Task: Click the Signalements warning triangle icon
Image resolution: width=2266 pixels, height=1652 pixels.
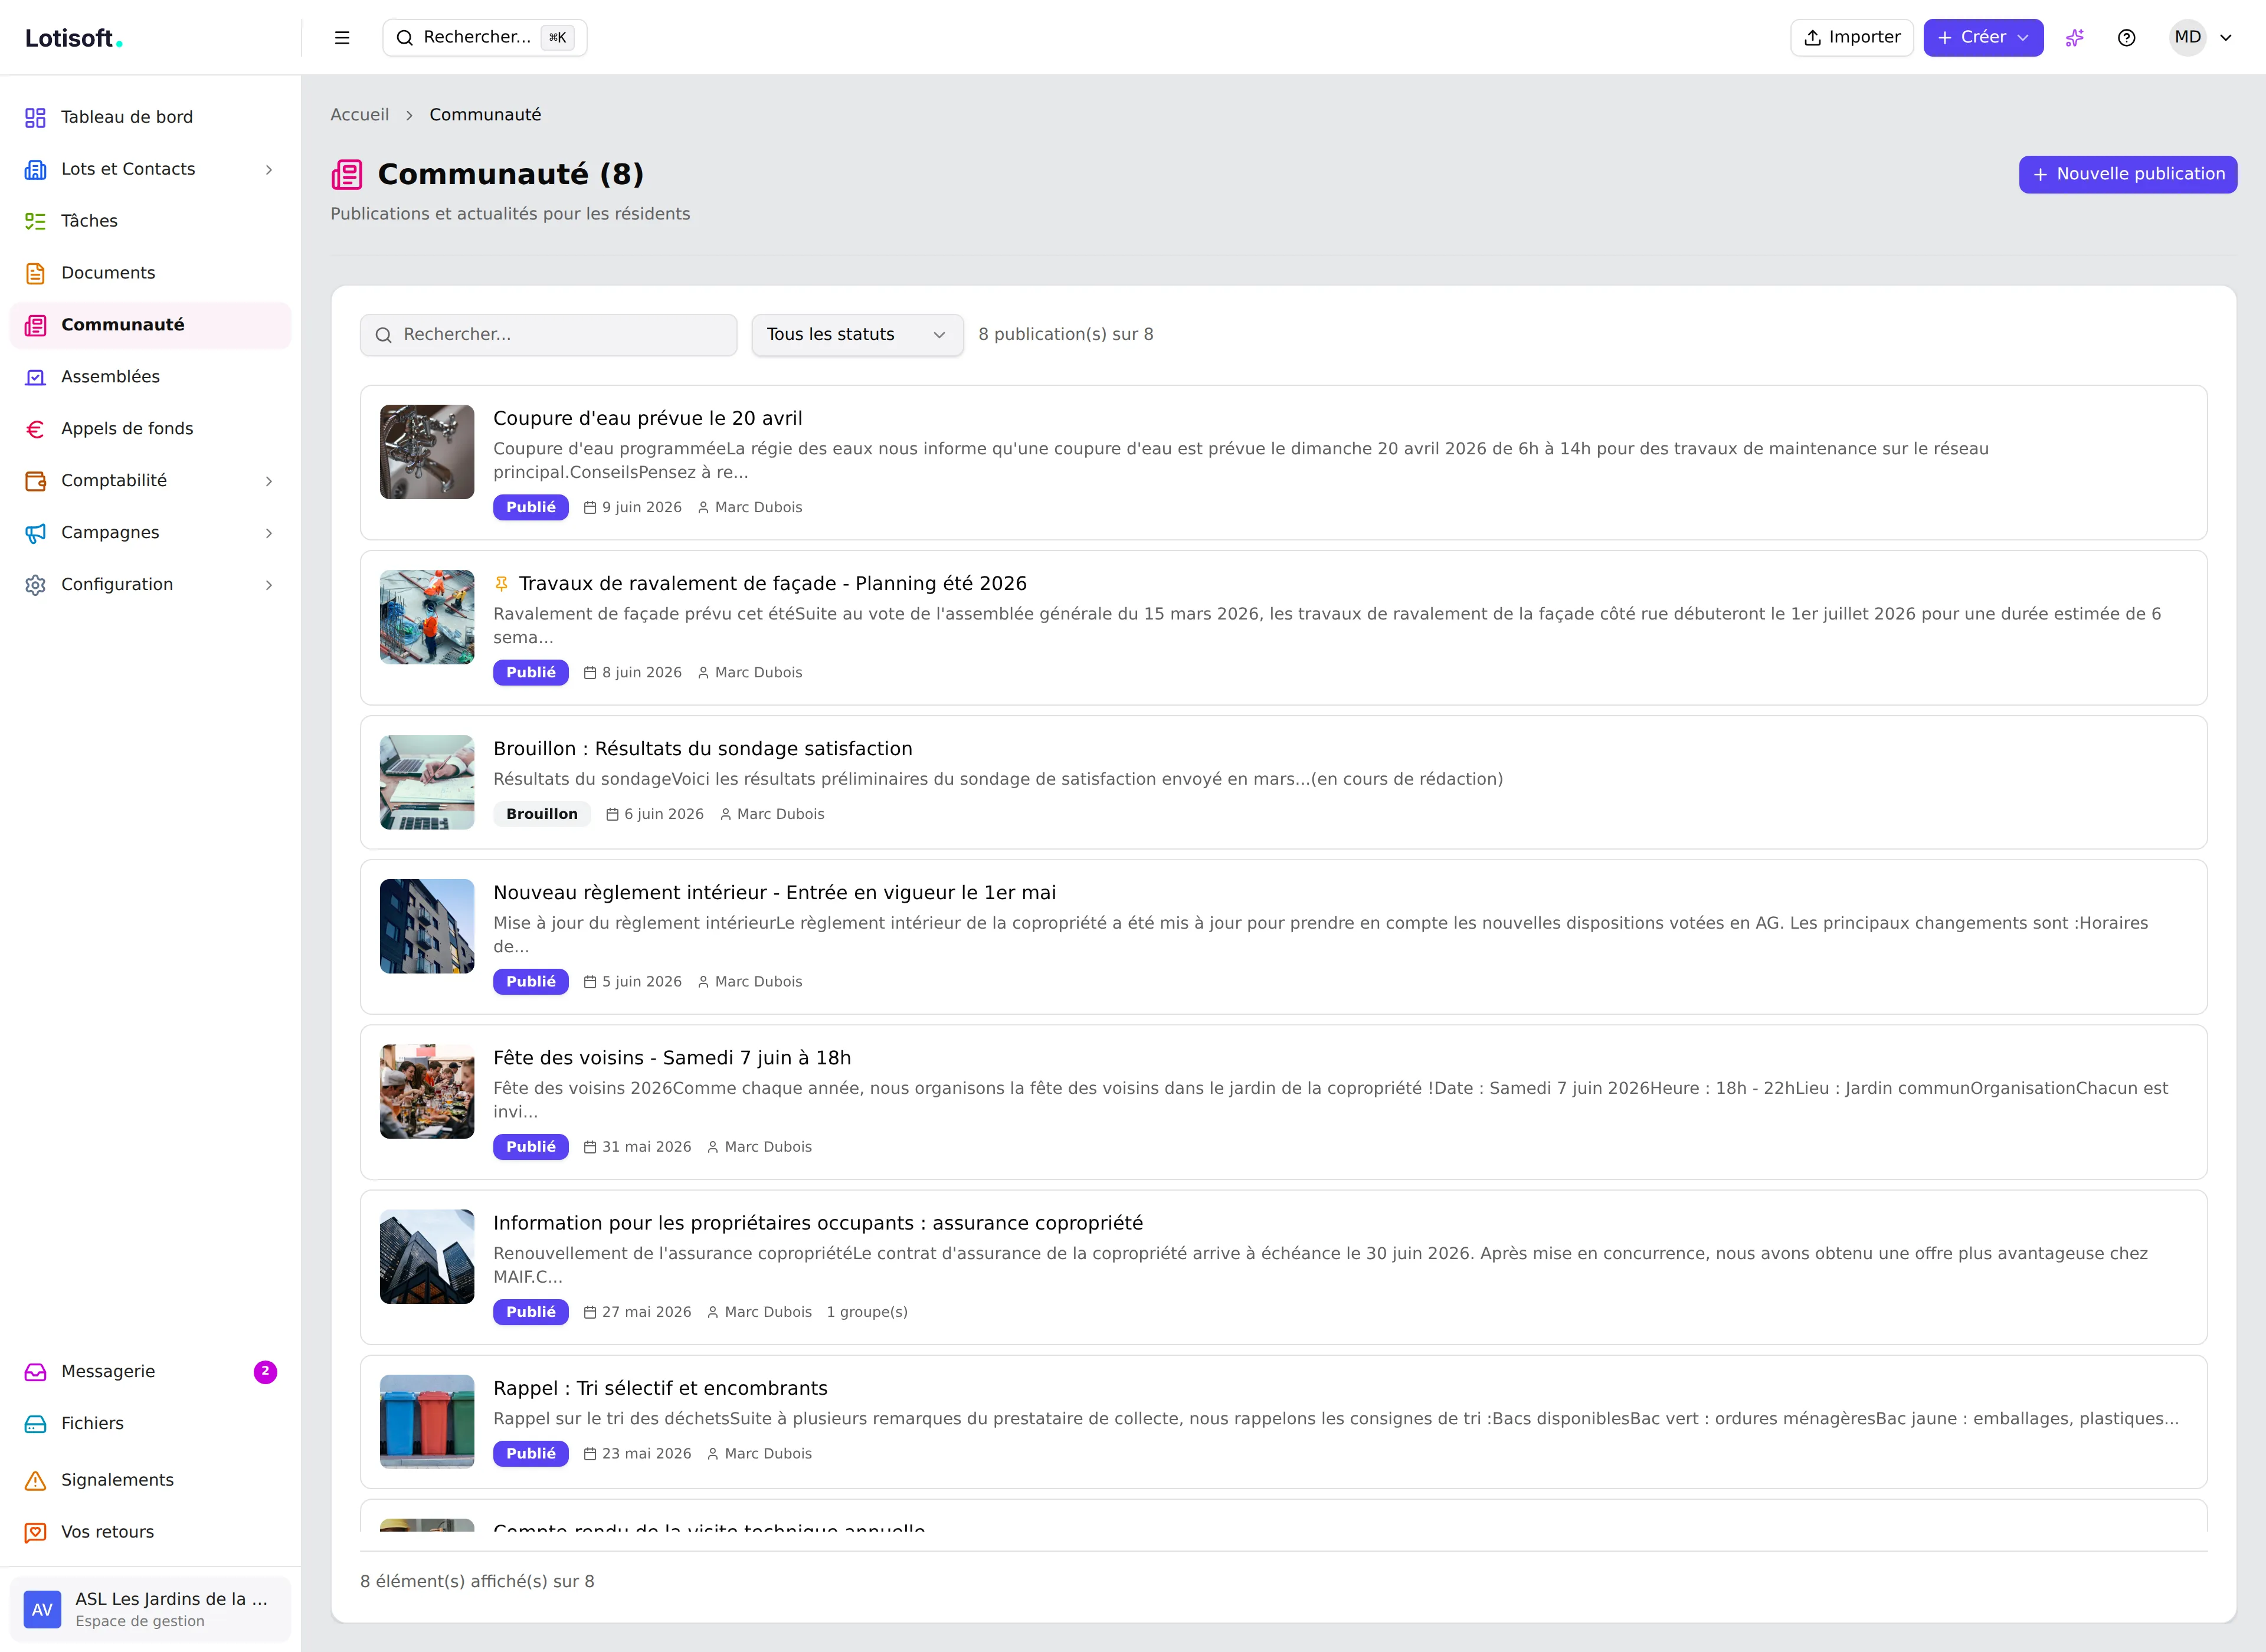Action: tap(35, 1480)
